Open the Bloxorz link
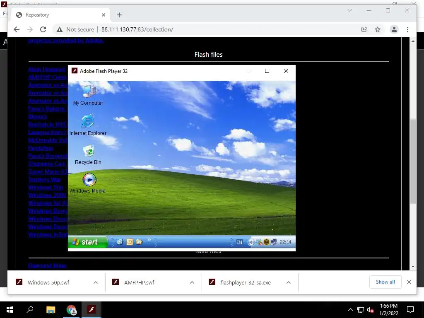 (x=38, y=116)
